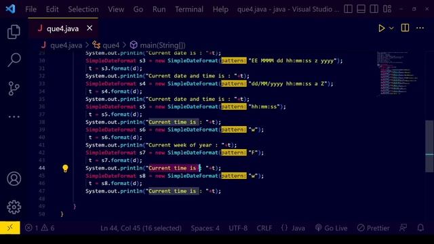
Task: Open the Edit menu
Action: (52, 9)
